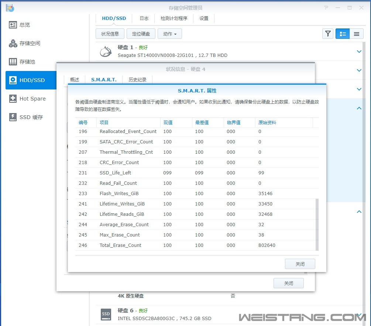
Task: Click the 4K 原生硬盘 label
Action: click(x=131, y=296)
